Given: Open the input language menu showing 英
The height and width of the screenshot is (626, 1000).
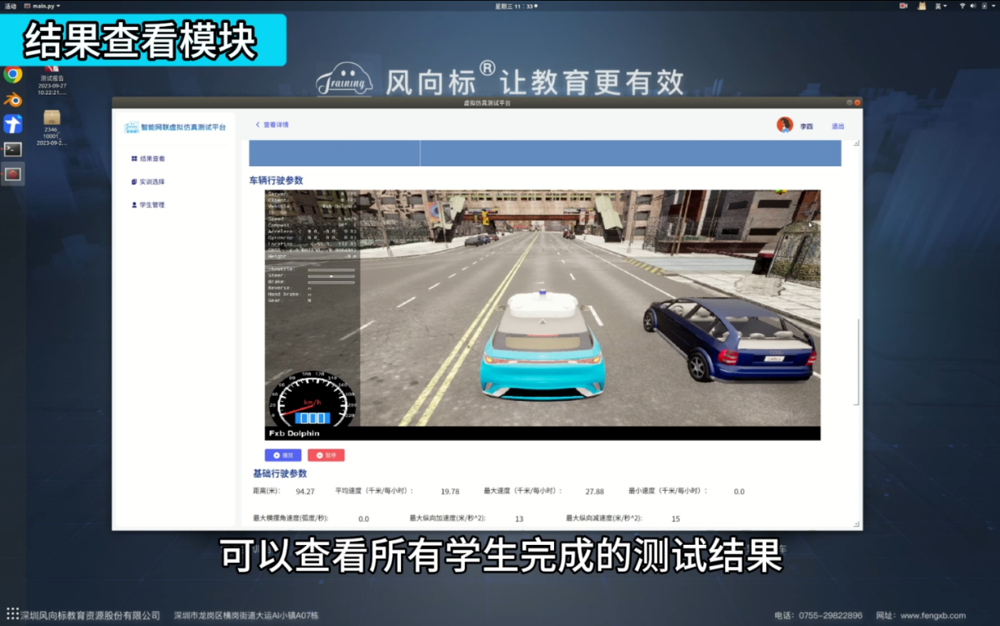Looking at the screenshot, I should point(941,5).
